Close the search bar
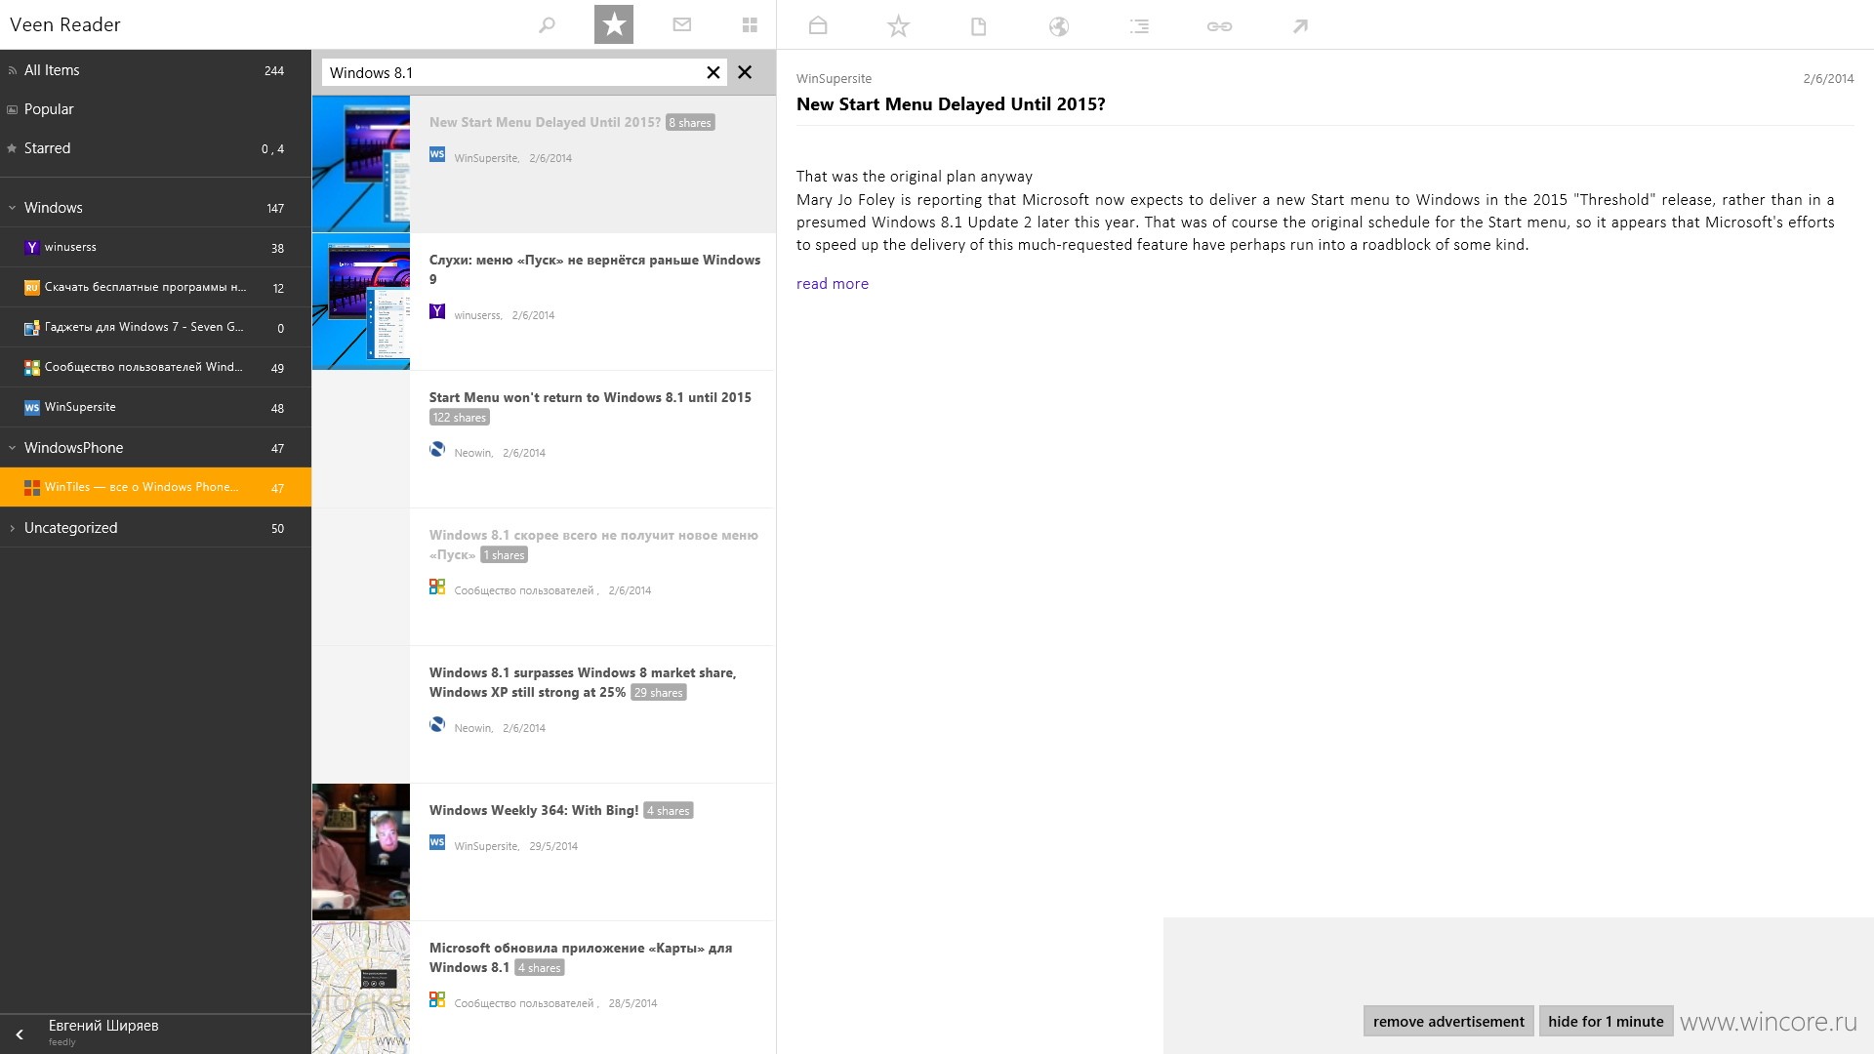The height and width of the screenshot is (1054, 1874). pos(745,72)
